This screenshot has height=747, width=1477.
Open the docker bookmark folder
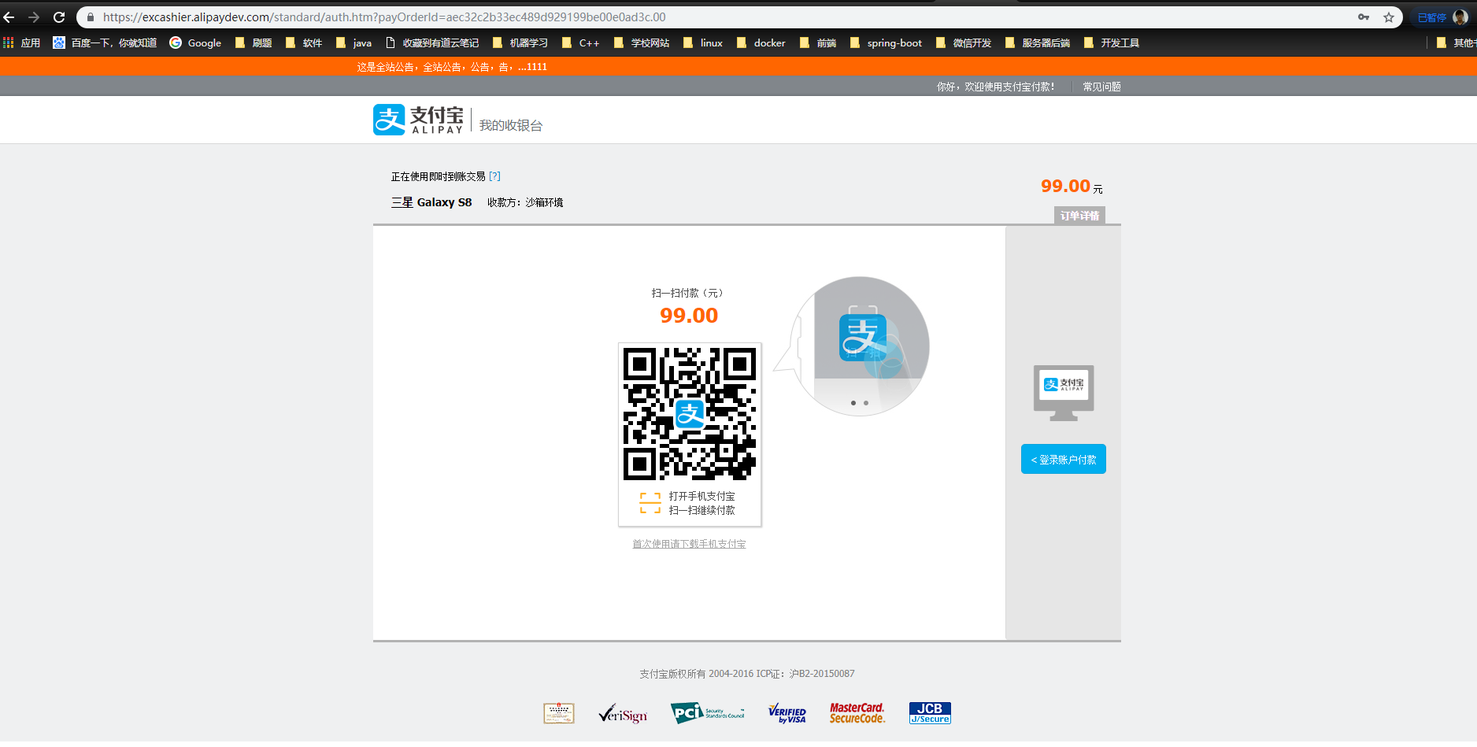click(x=761, y=43)
